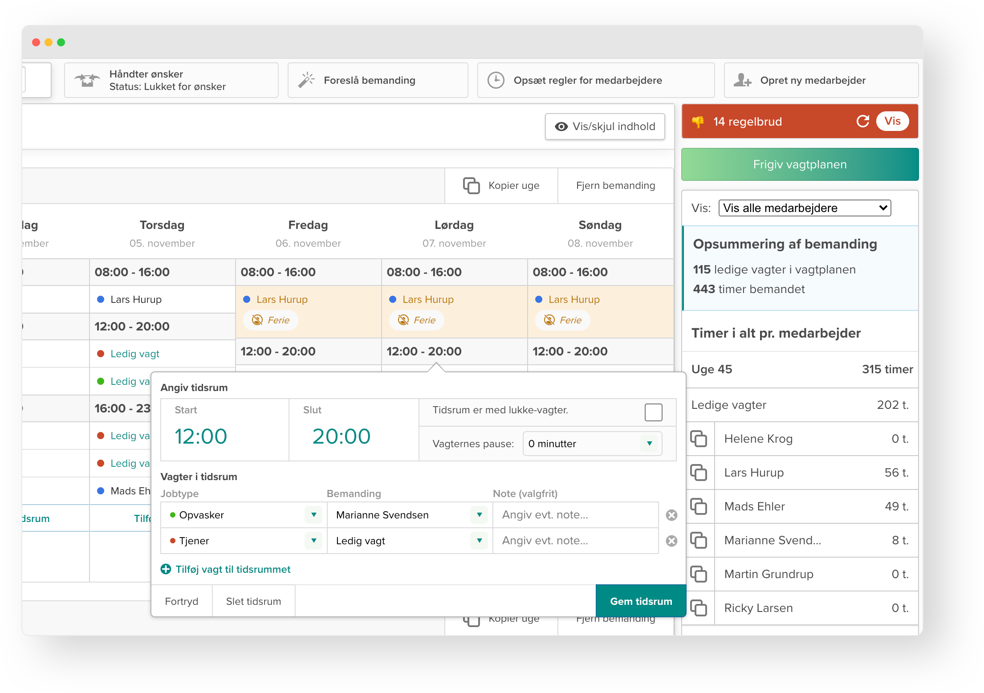
Task: Click the add-person icon for Opret ny medarbejder
Action: pyautogui.click(x=741, y=80)
